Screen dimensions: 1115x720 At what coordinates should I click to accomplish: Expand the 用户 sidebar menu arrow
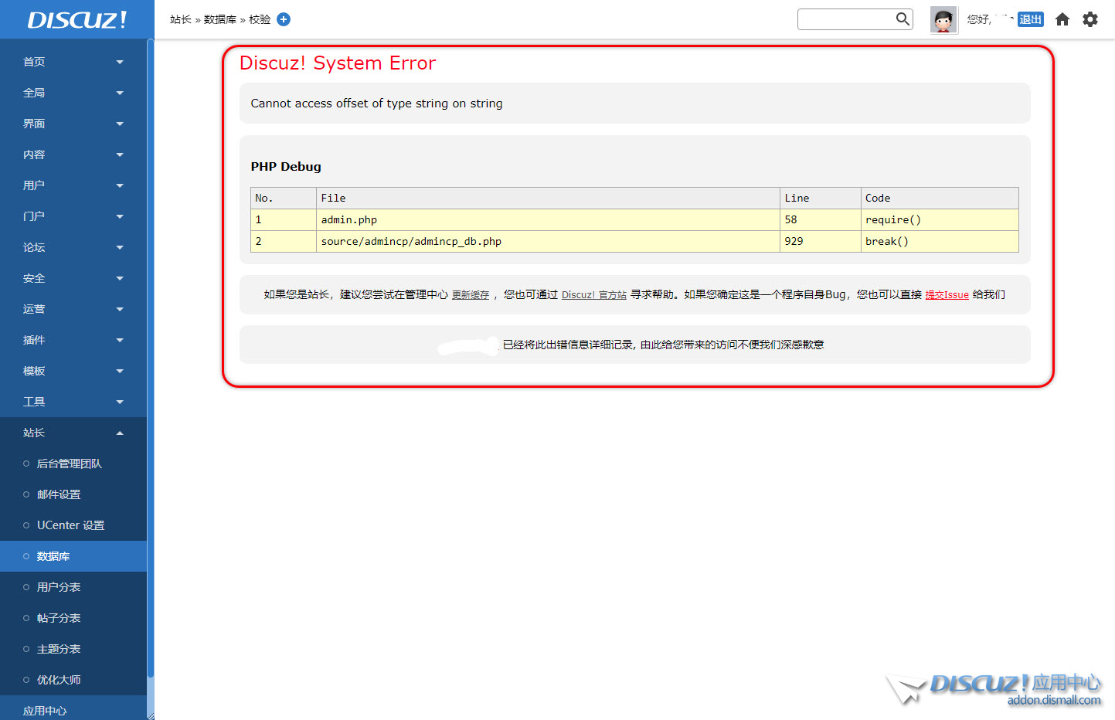tap(120, 185)
